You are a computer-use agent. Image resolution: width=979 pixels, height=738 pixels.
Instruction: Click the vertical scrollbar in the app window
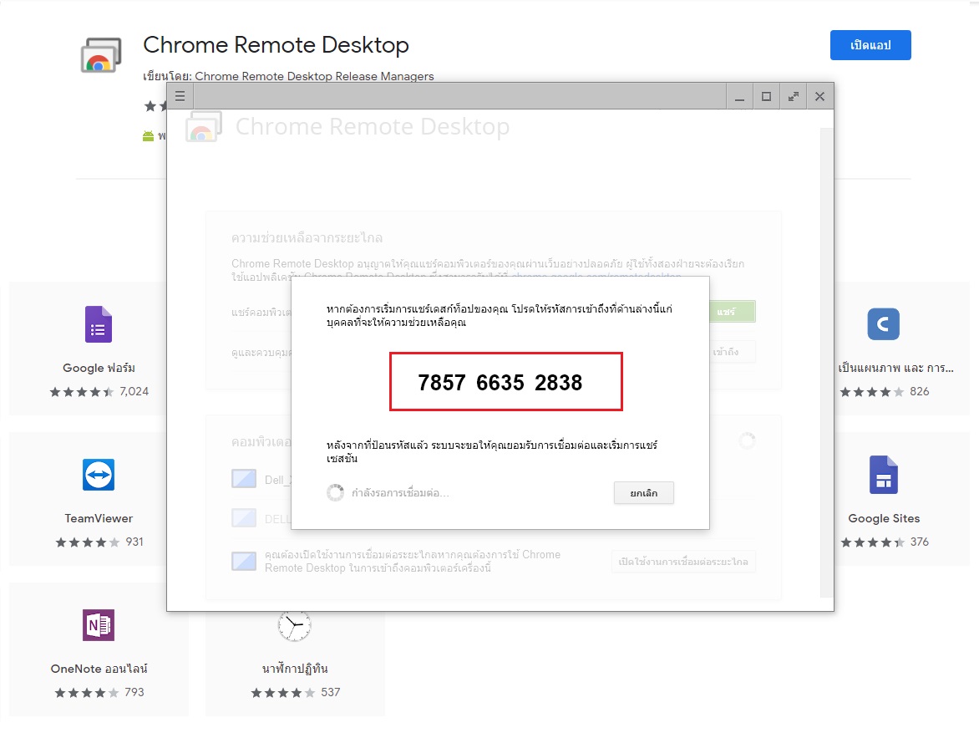(827, 363)
